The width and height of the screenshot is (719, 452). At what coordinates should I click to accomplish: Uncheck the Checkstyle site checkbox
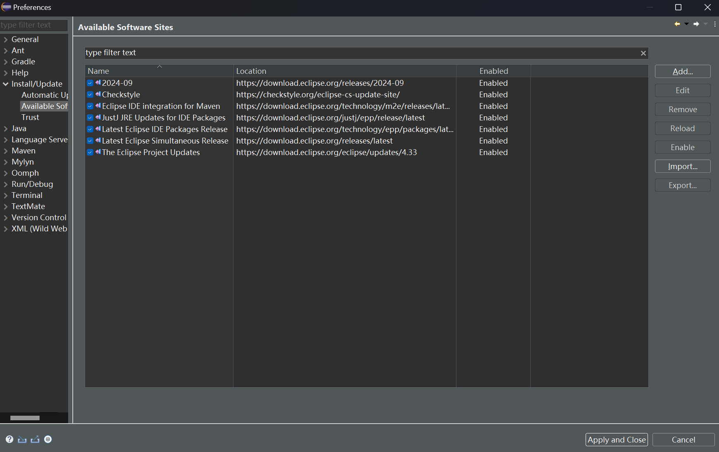pyautogui.click(x=90, y=94)
